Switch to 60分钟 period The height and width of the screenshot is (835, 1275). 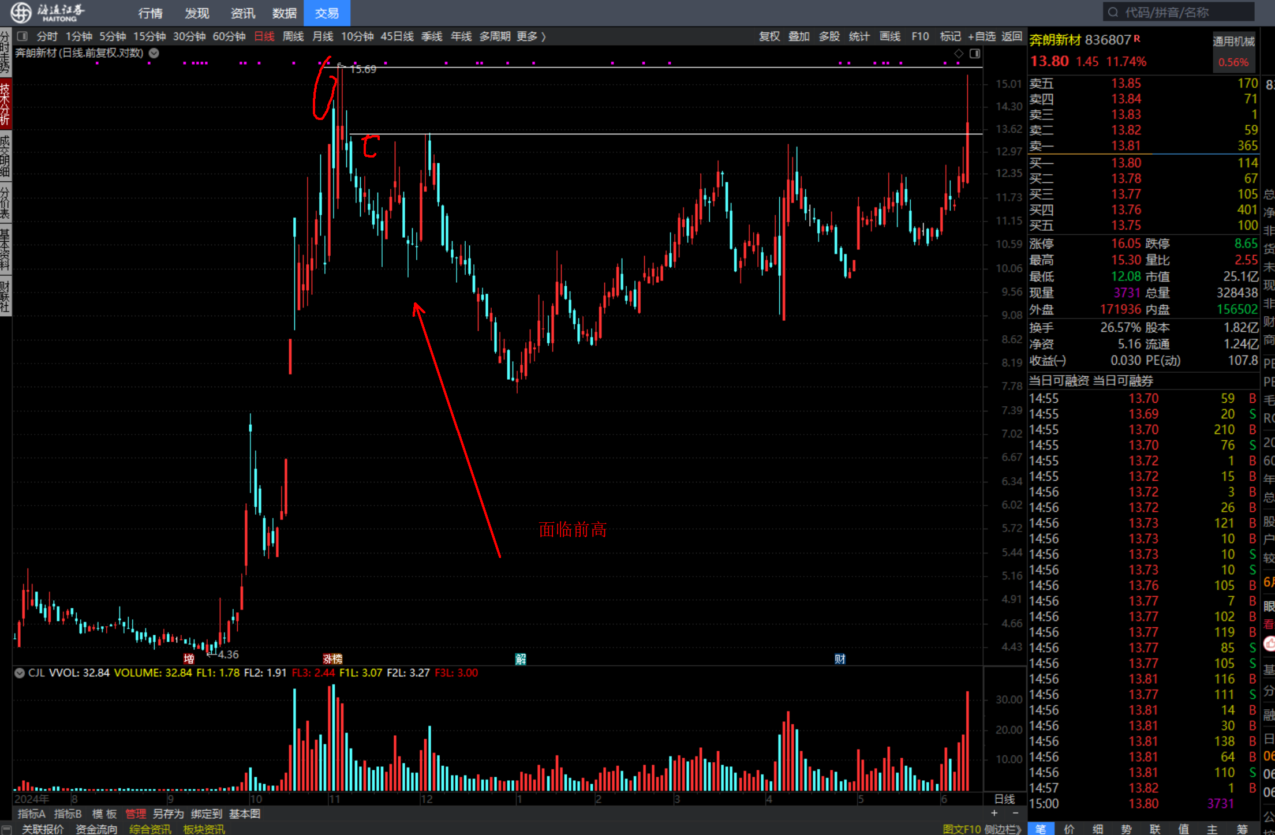coord(229,36)
